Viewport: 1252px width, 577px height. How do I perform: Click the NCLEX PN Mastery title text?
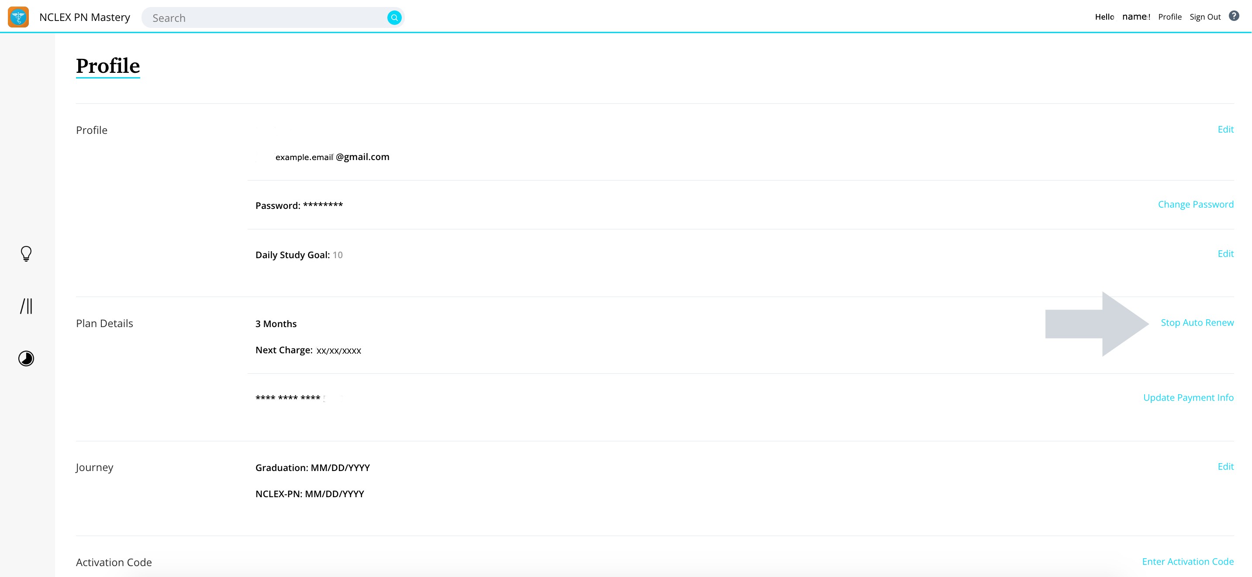[x=85, y=17]
